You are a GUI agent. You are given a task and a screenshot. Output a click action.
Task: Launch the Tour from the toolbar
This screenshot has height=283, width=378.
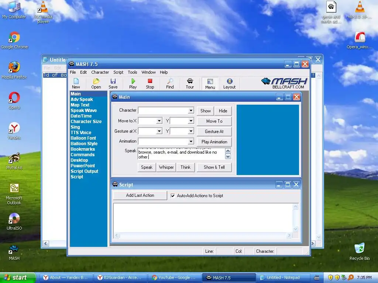190,83
